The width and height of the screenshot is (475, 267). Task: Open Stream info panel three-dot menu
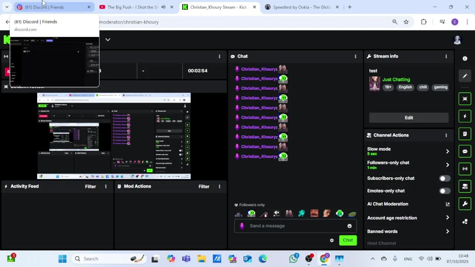click(446, 56)
